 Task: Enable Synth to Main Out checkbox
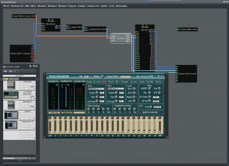click(140, 112)
